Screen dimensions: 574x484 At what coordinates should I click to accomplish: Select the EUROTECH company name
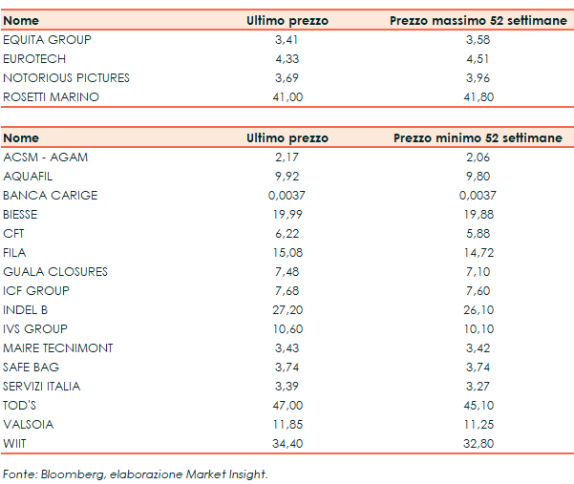[x=35, y=58]
